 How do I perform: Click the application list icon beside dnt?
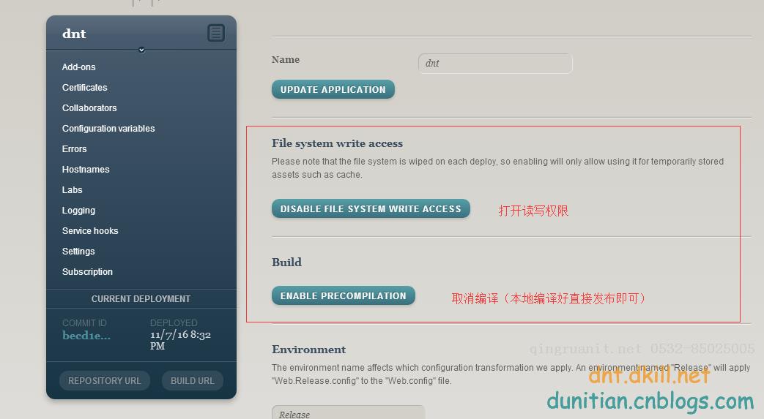215,33
